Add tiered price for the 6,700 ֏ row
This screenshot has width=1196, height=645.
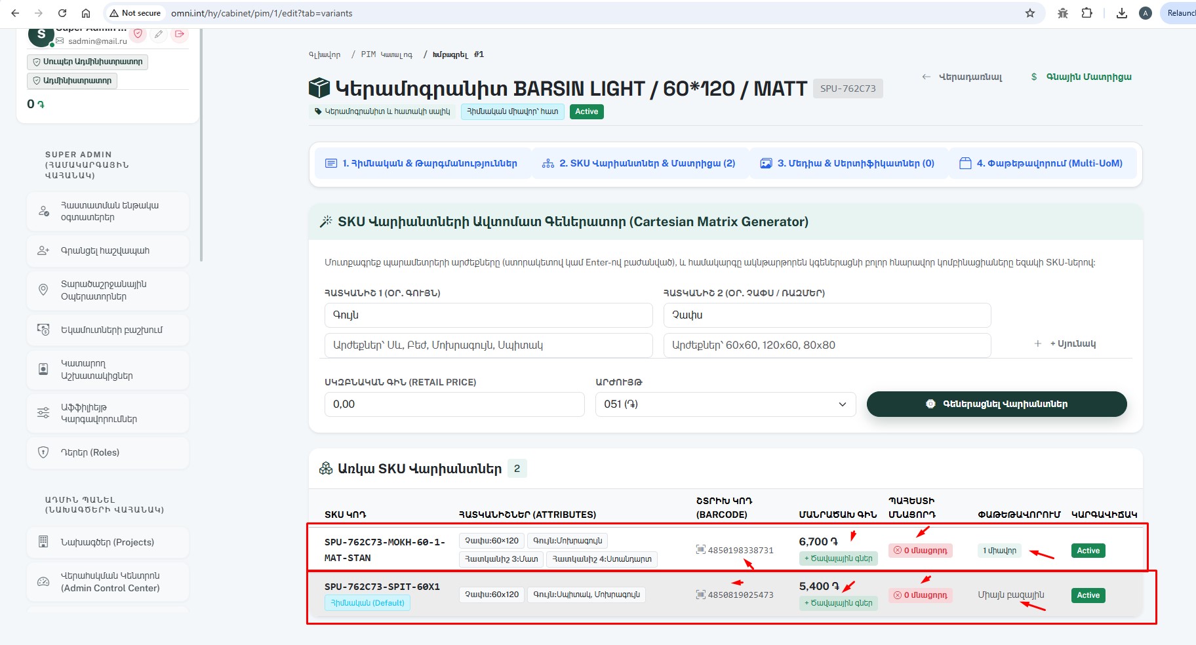pyautogui.click(x=839, y=558)
